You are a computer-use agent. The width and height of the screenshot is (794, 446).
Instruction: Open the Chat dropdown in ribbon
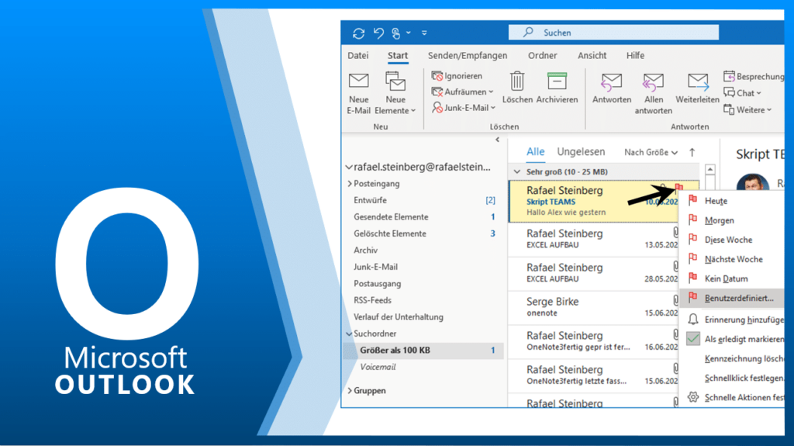(x=742, y=93)
